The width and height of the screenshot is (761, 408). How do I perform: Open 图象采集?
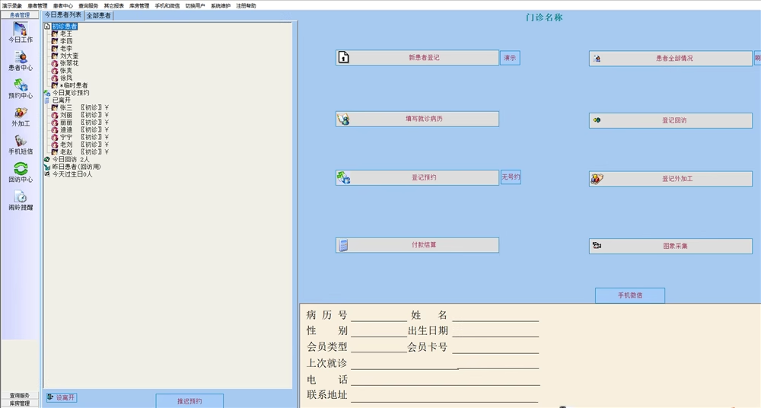pos(670,247)
